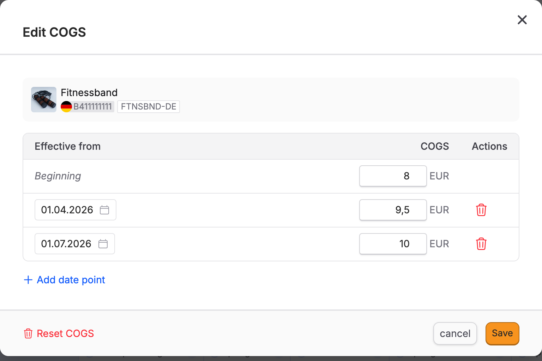Save the COGS changes
This screenshot has width=542, height=361.
pyautogui.click(x=502, y=333)
